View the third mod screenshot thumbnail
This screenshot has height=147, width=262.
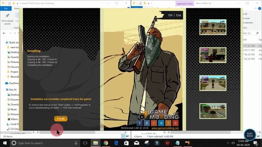click(213, 83)
